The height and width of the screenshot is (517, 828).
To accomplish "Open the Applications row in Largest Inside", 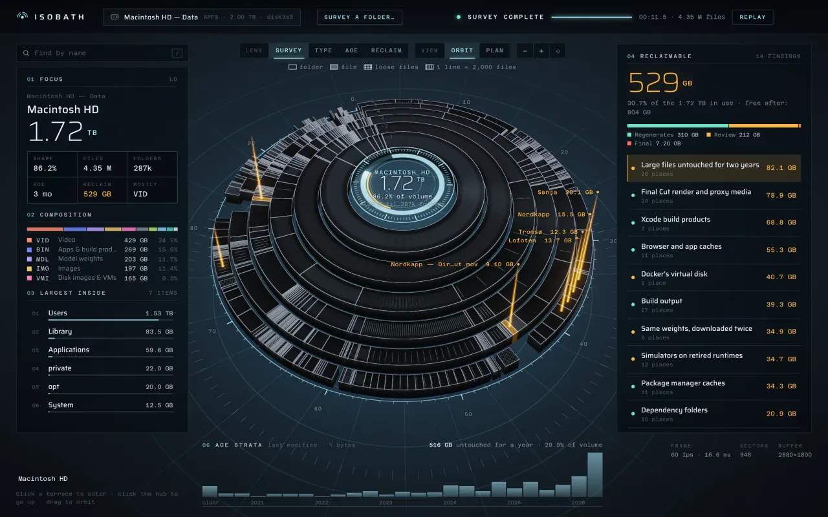I will pos(102,350).
